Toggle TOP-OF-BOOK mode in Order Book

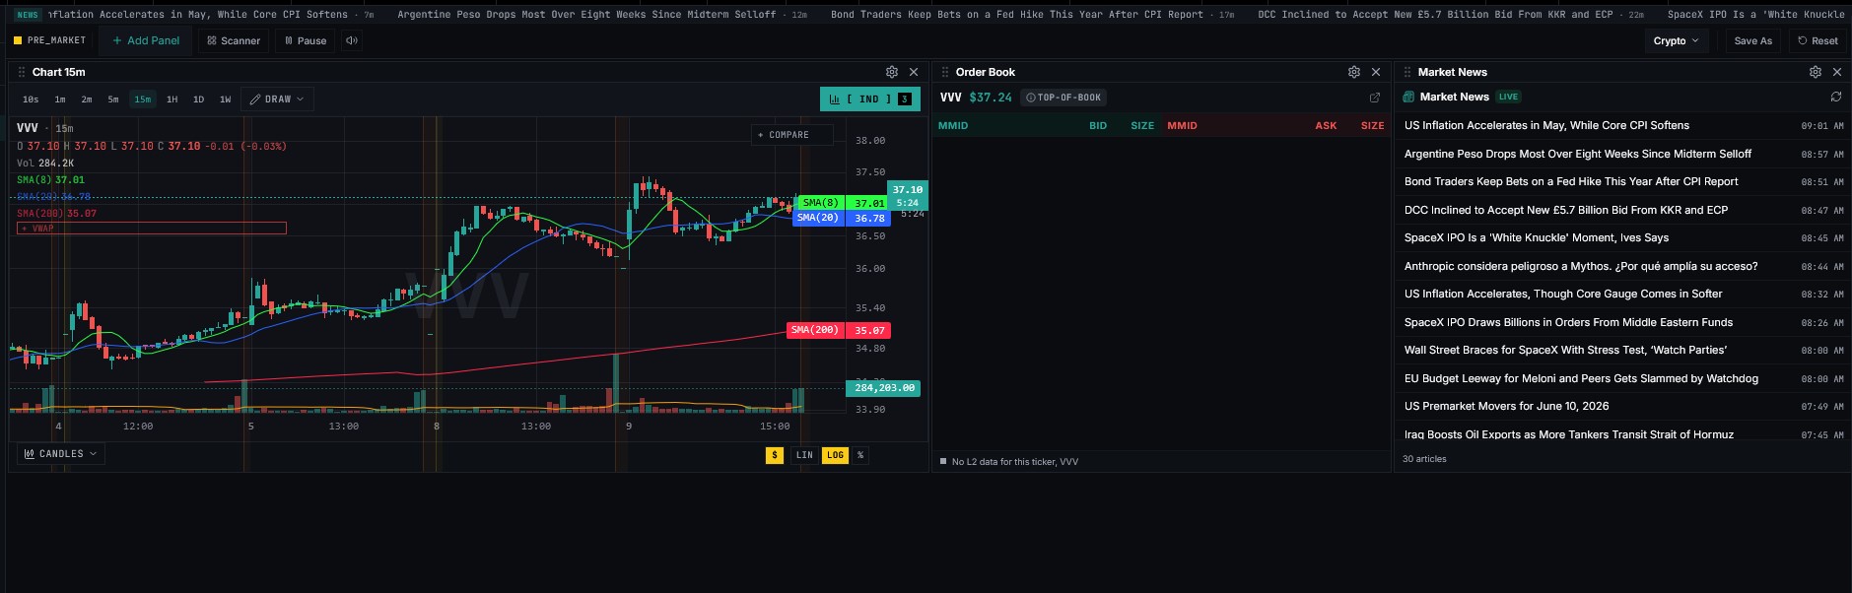coord(1063,98)
